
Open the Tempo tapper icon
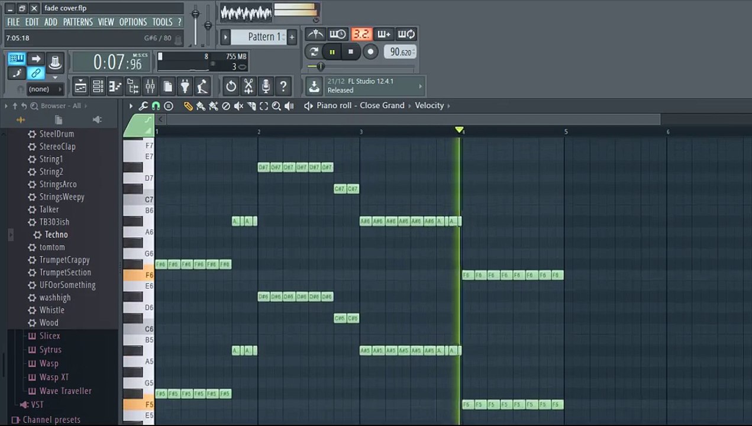click(x=202, y=86)
